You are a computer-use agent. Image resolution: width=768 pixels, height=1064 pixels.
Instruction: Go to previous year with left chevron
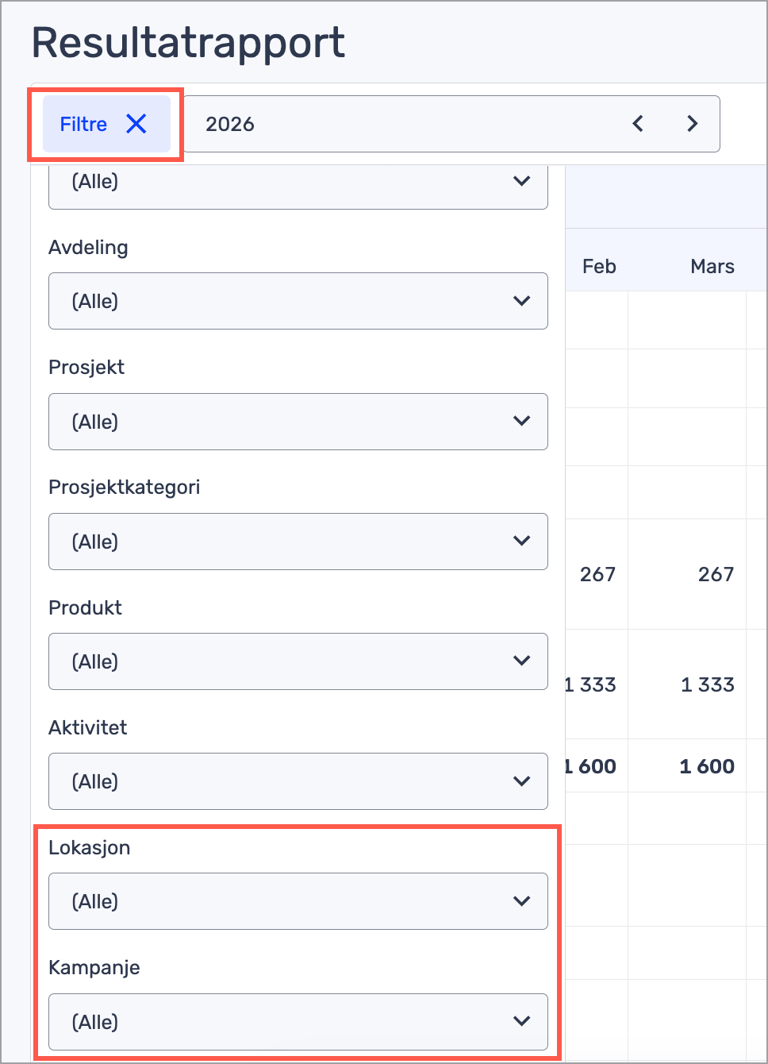(x=638, y=123)
